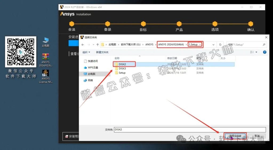Open recent locations dropdown beside forward arrow
273x150 pixels.
(94, 45)
